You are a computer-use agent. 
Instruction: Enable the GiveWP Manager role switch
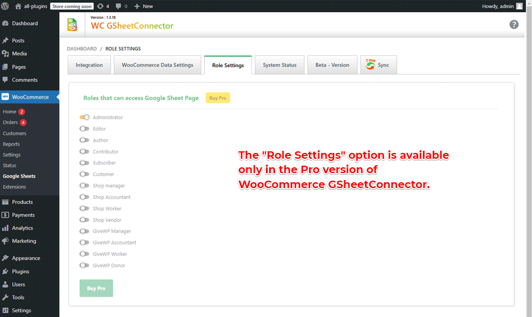tap(85, 231)
